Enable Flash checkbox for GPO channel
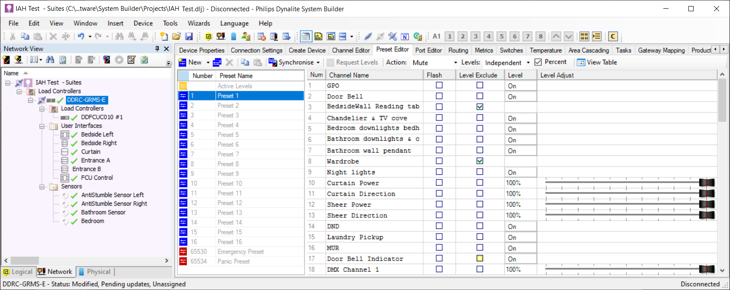This screenshot has width=730, height=290. coord(439,85)
